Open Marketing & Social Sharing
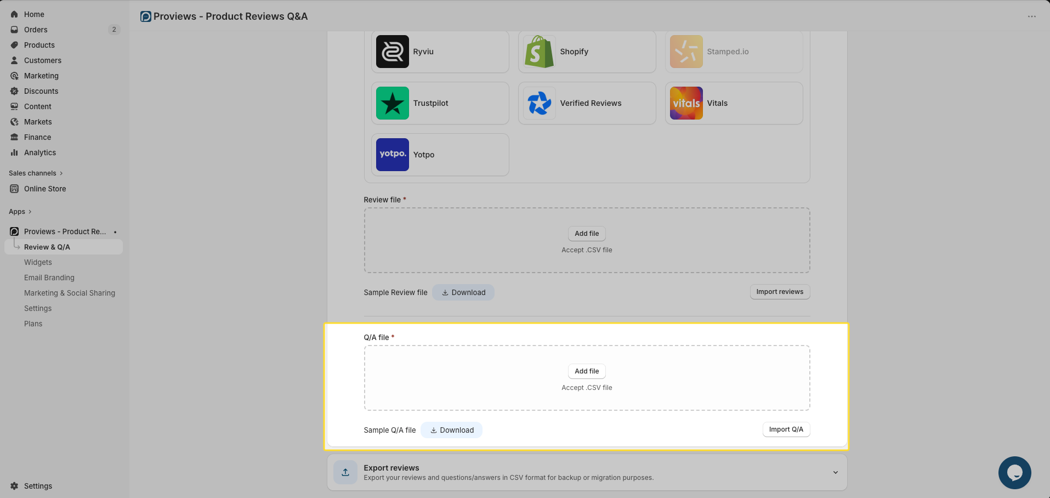 pos(70,293)
